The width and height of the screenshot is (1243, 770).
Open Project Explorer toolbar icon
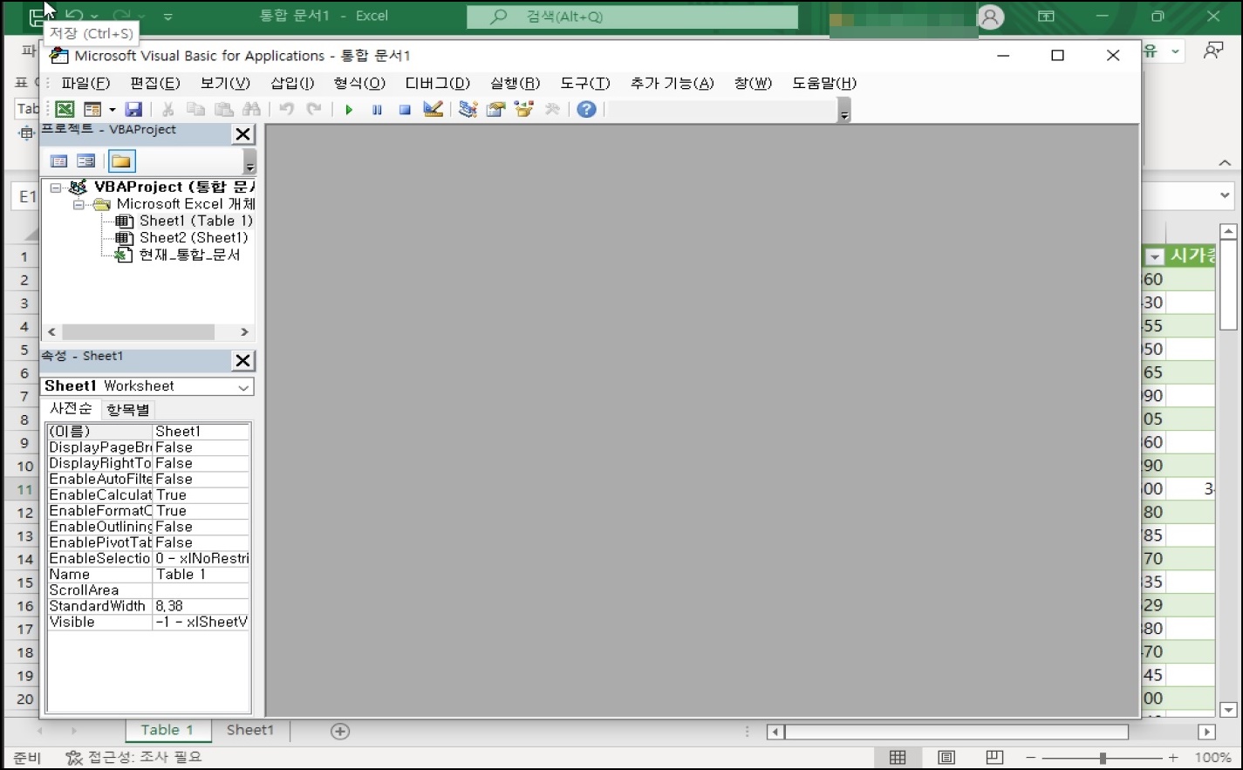coord(468,109)
